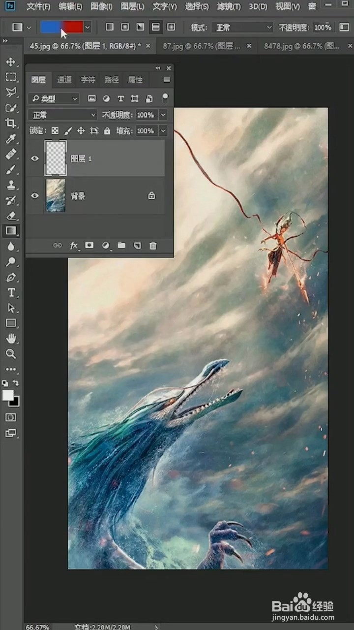
Task: Select the Polygonal Lasso tool
Action: pyautogui.click(x=11, y=93)
